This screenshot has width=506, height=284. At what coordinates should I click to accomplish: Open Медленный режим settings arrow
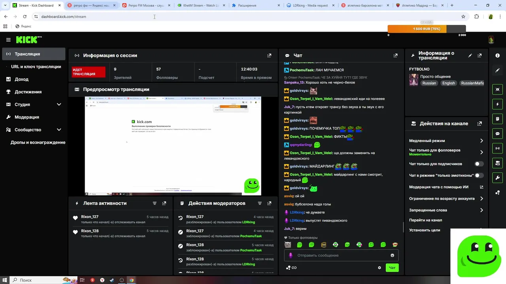(481, 141)
